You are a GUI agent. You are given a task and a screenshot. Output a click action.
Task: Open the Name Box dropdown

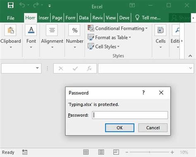click(37, 68)
